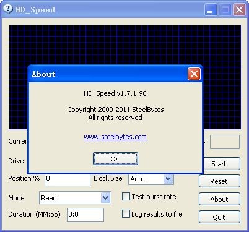Screen dimensions: 249x232
Task: Click the Duration (MM:SS) label
Action: click(x=34, y=214)
